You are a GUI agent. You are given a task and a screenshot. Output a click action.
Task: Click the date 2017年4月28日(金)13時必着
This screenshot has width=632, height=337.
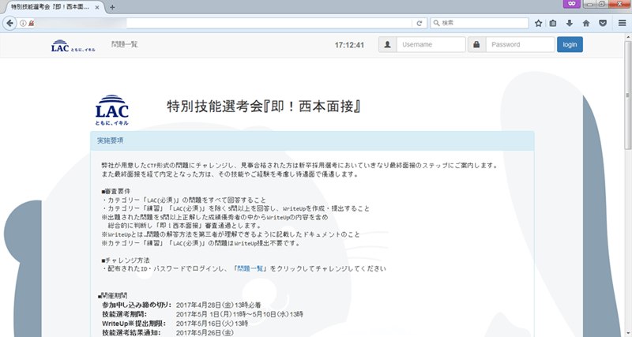pos(219,305)
